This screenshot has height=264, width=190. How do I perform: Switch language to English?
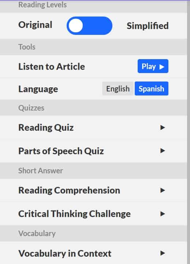pyautogui.click(x=118, y=89)
